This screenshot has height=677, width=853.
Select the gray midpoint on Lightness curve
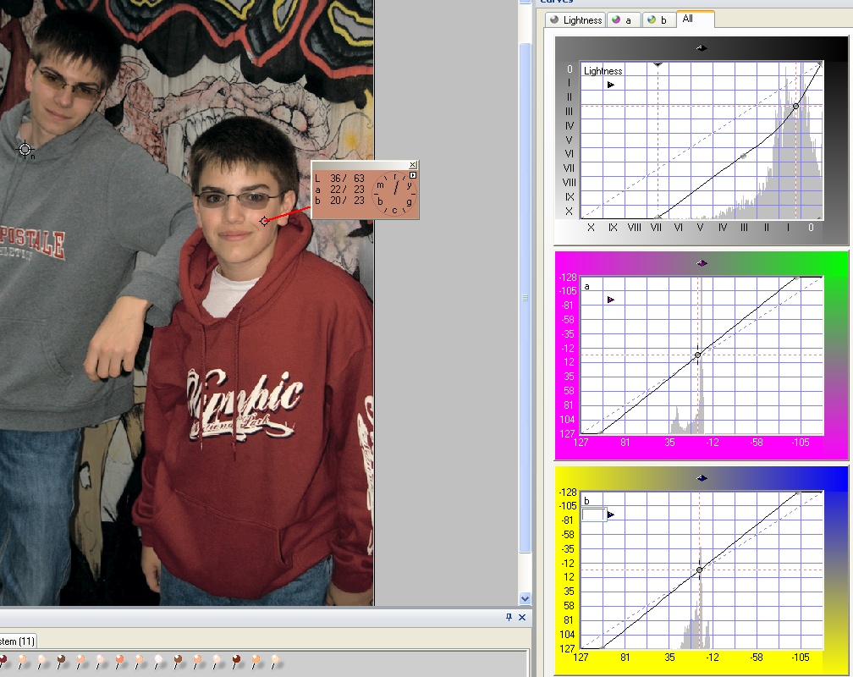pyautogui.click(x=744, y=157)
